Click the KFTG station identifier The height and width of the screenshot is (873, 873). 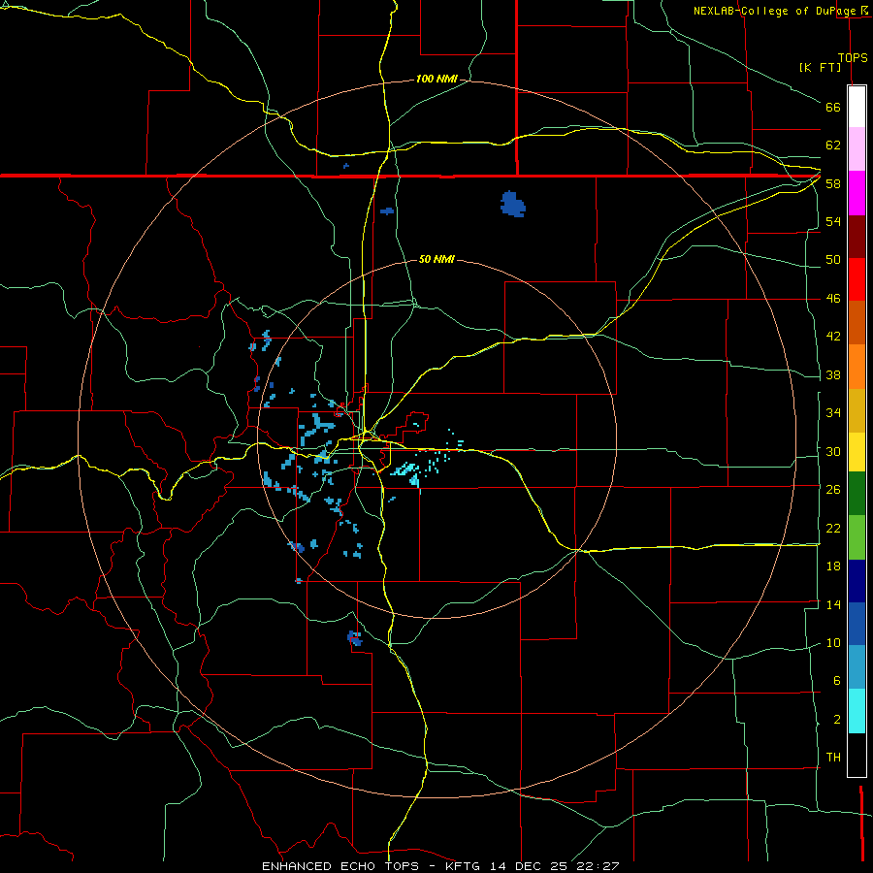[464, 866]
